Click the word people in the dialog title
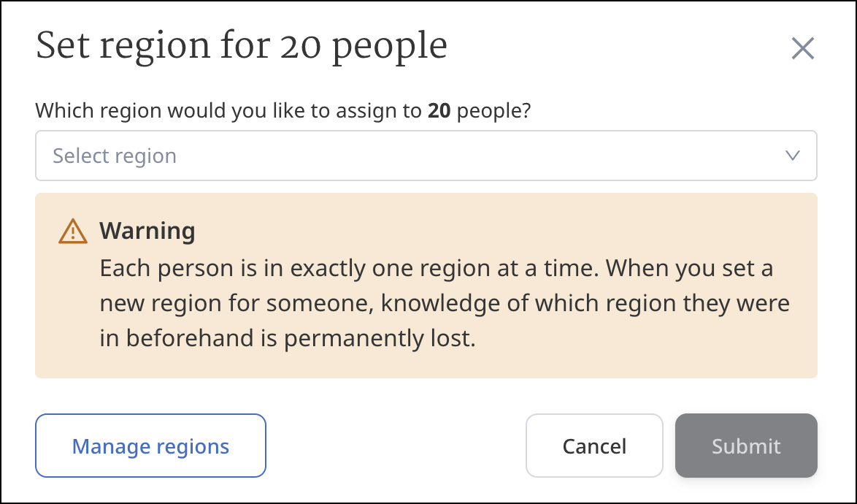This screenshot has width=857, height=504. [388, 46]
